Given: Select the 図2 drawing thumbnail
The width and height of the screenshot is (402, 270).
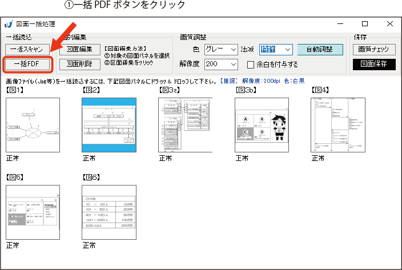Looking at the screenshot, I should pos(109,125).
